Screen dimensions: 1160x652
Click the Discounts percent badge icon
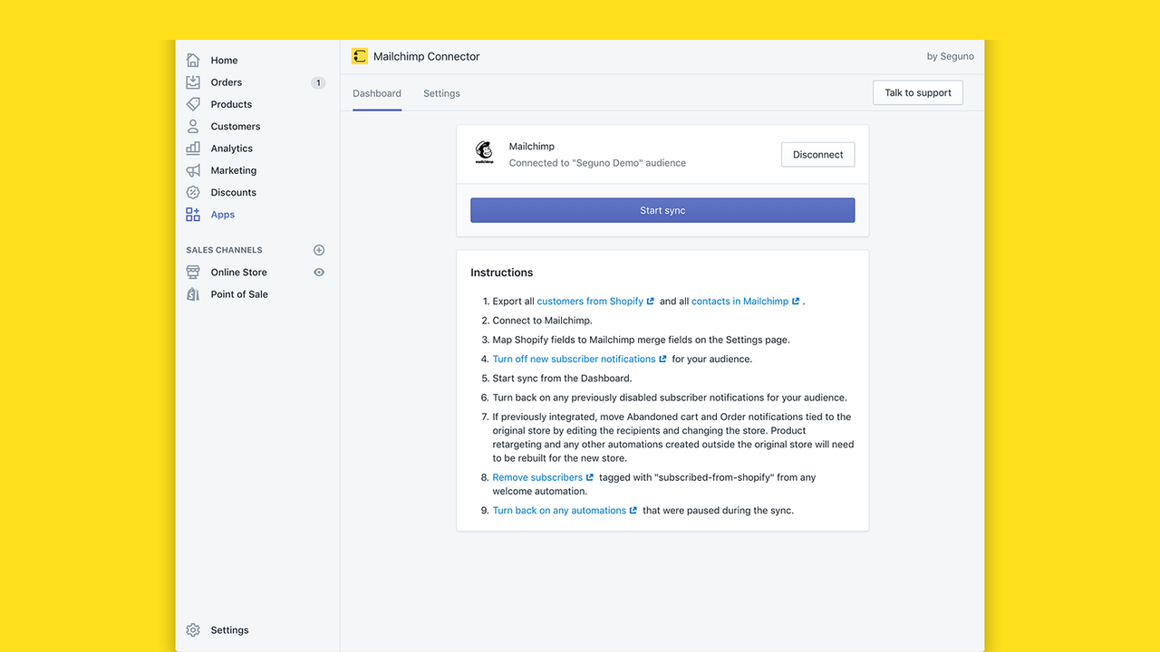click(x=193, y=192)
